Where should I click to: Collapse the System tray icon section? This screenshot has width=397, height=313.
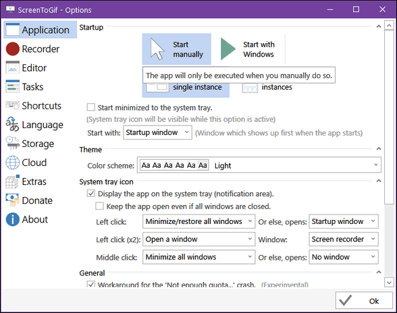pyautogui.click(x=379, y=181)
